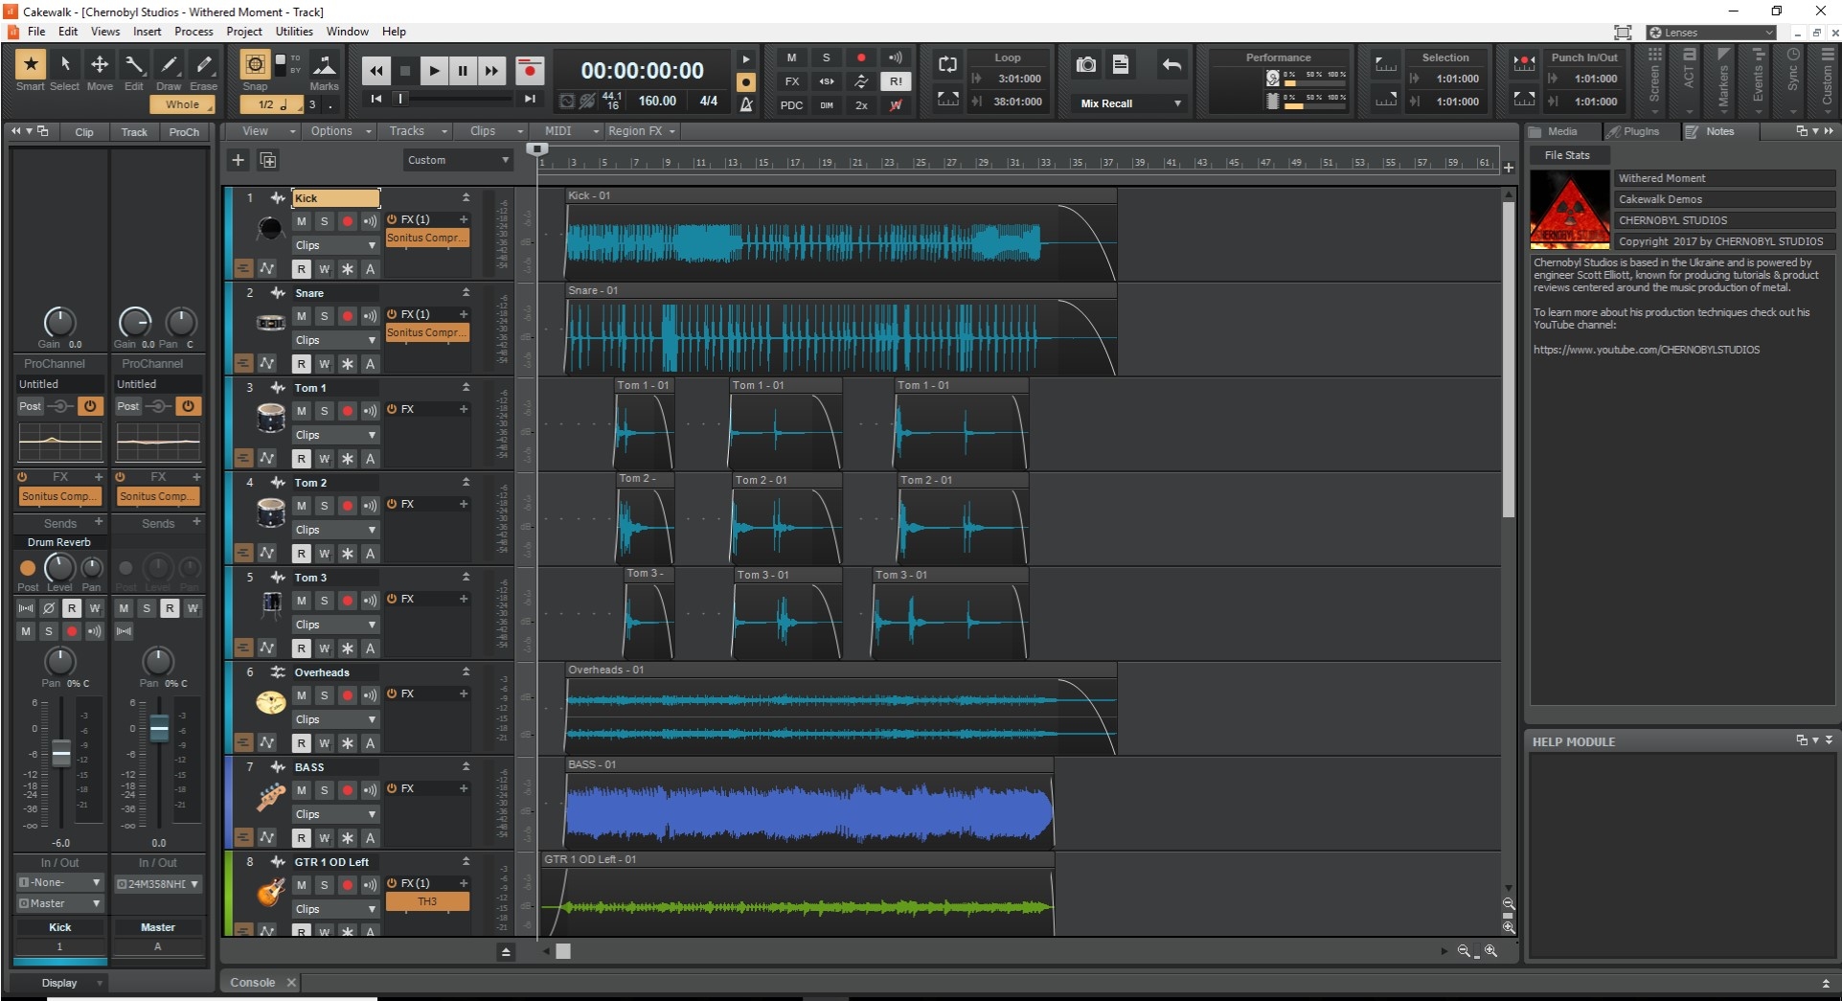Image resolution: width=1842 pixels, height=1001 pixels.
Task: Open the Tracks menu in track view
Action: [418, 131]
